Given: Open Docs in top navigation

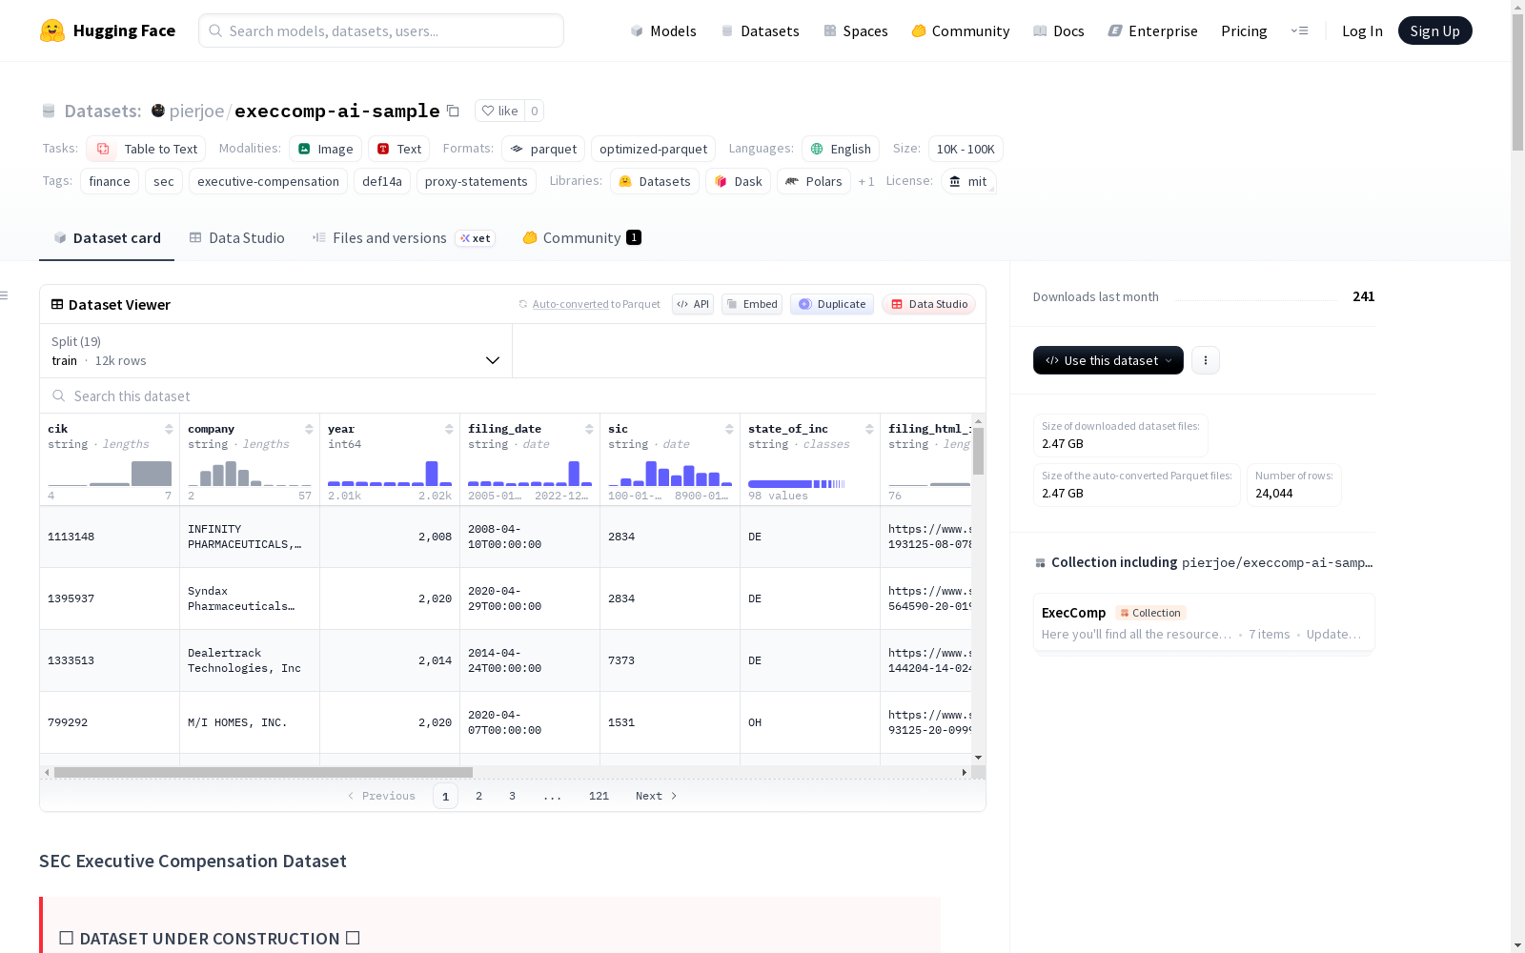Looking at the screenshot, I should 1059,30.
